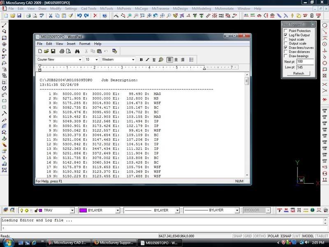Toggle Underline formatting in WordPad

tap(154, 60)
